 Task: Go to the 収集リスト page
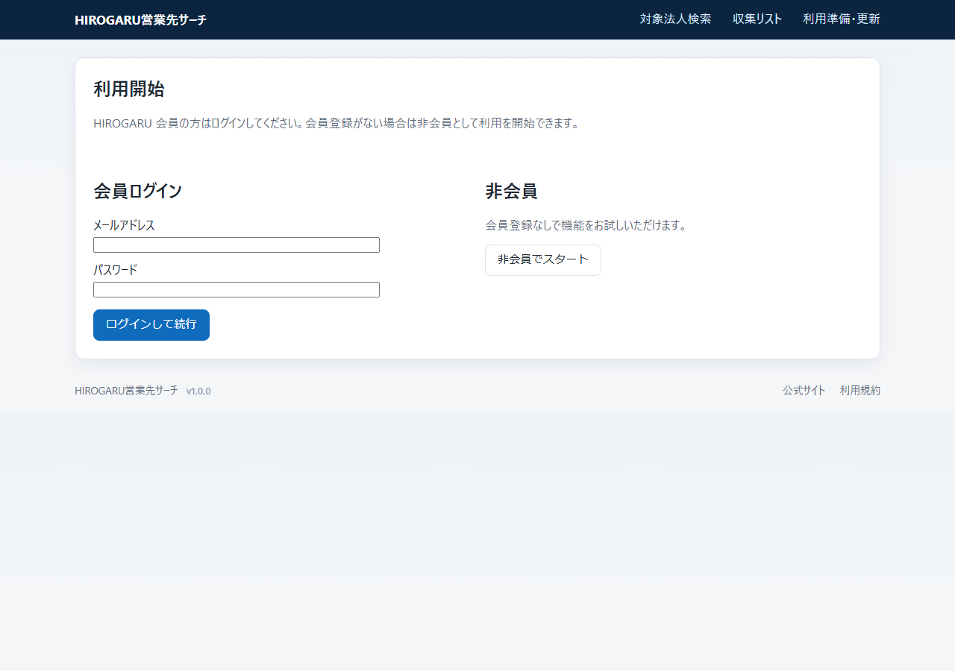click(757, 19)
